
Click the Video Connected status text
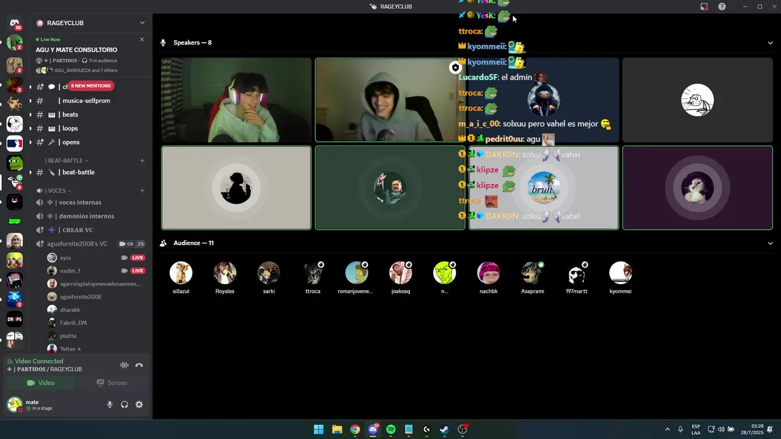(39, 362)
